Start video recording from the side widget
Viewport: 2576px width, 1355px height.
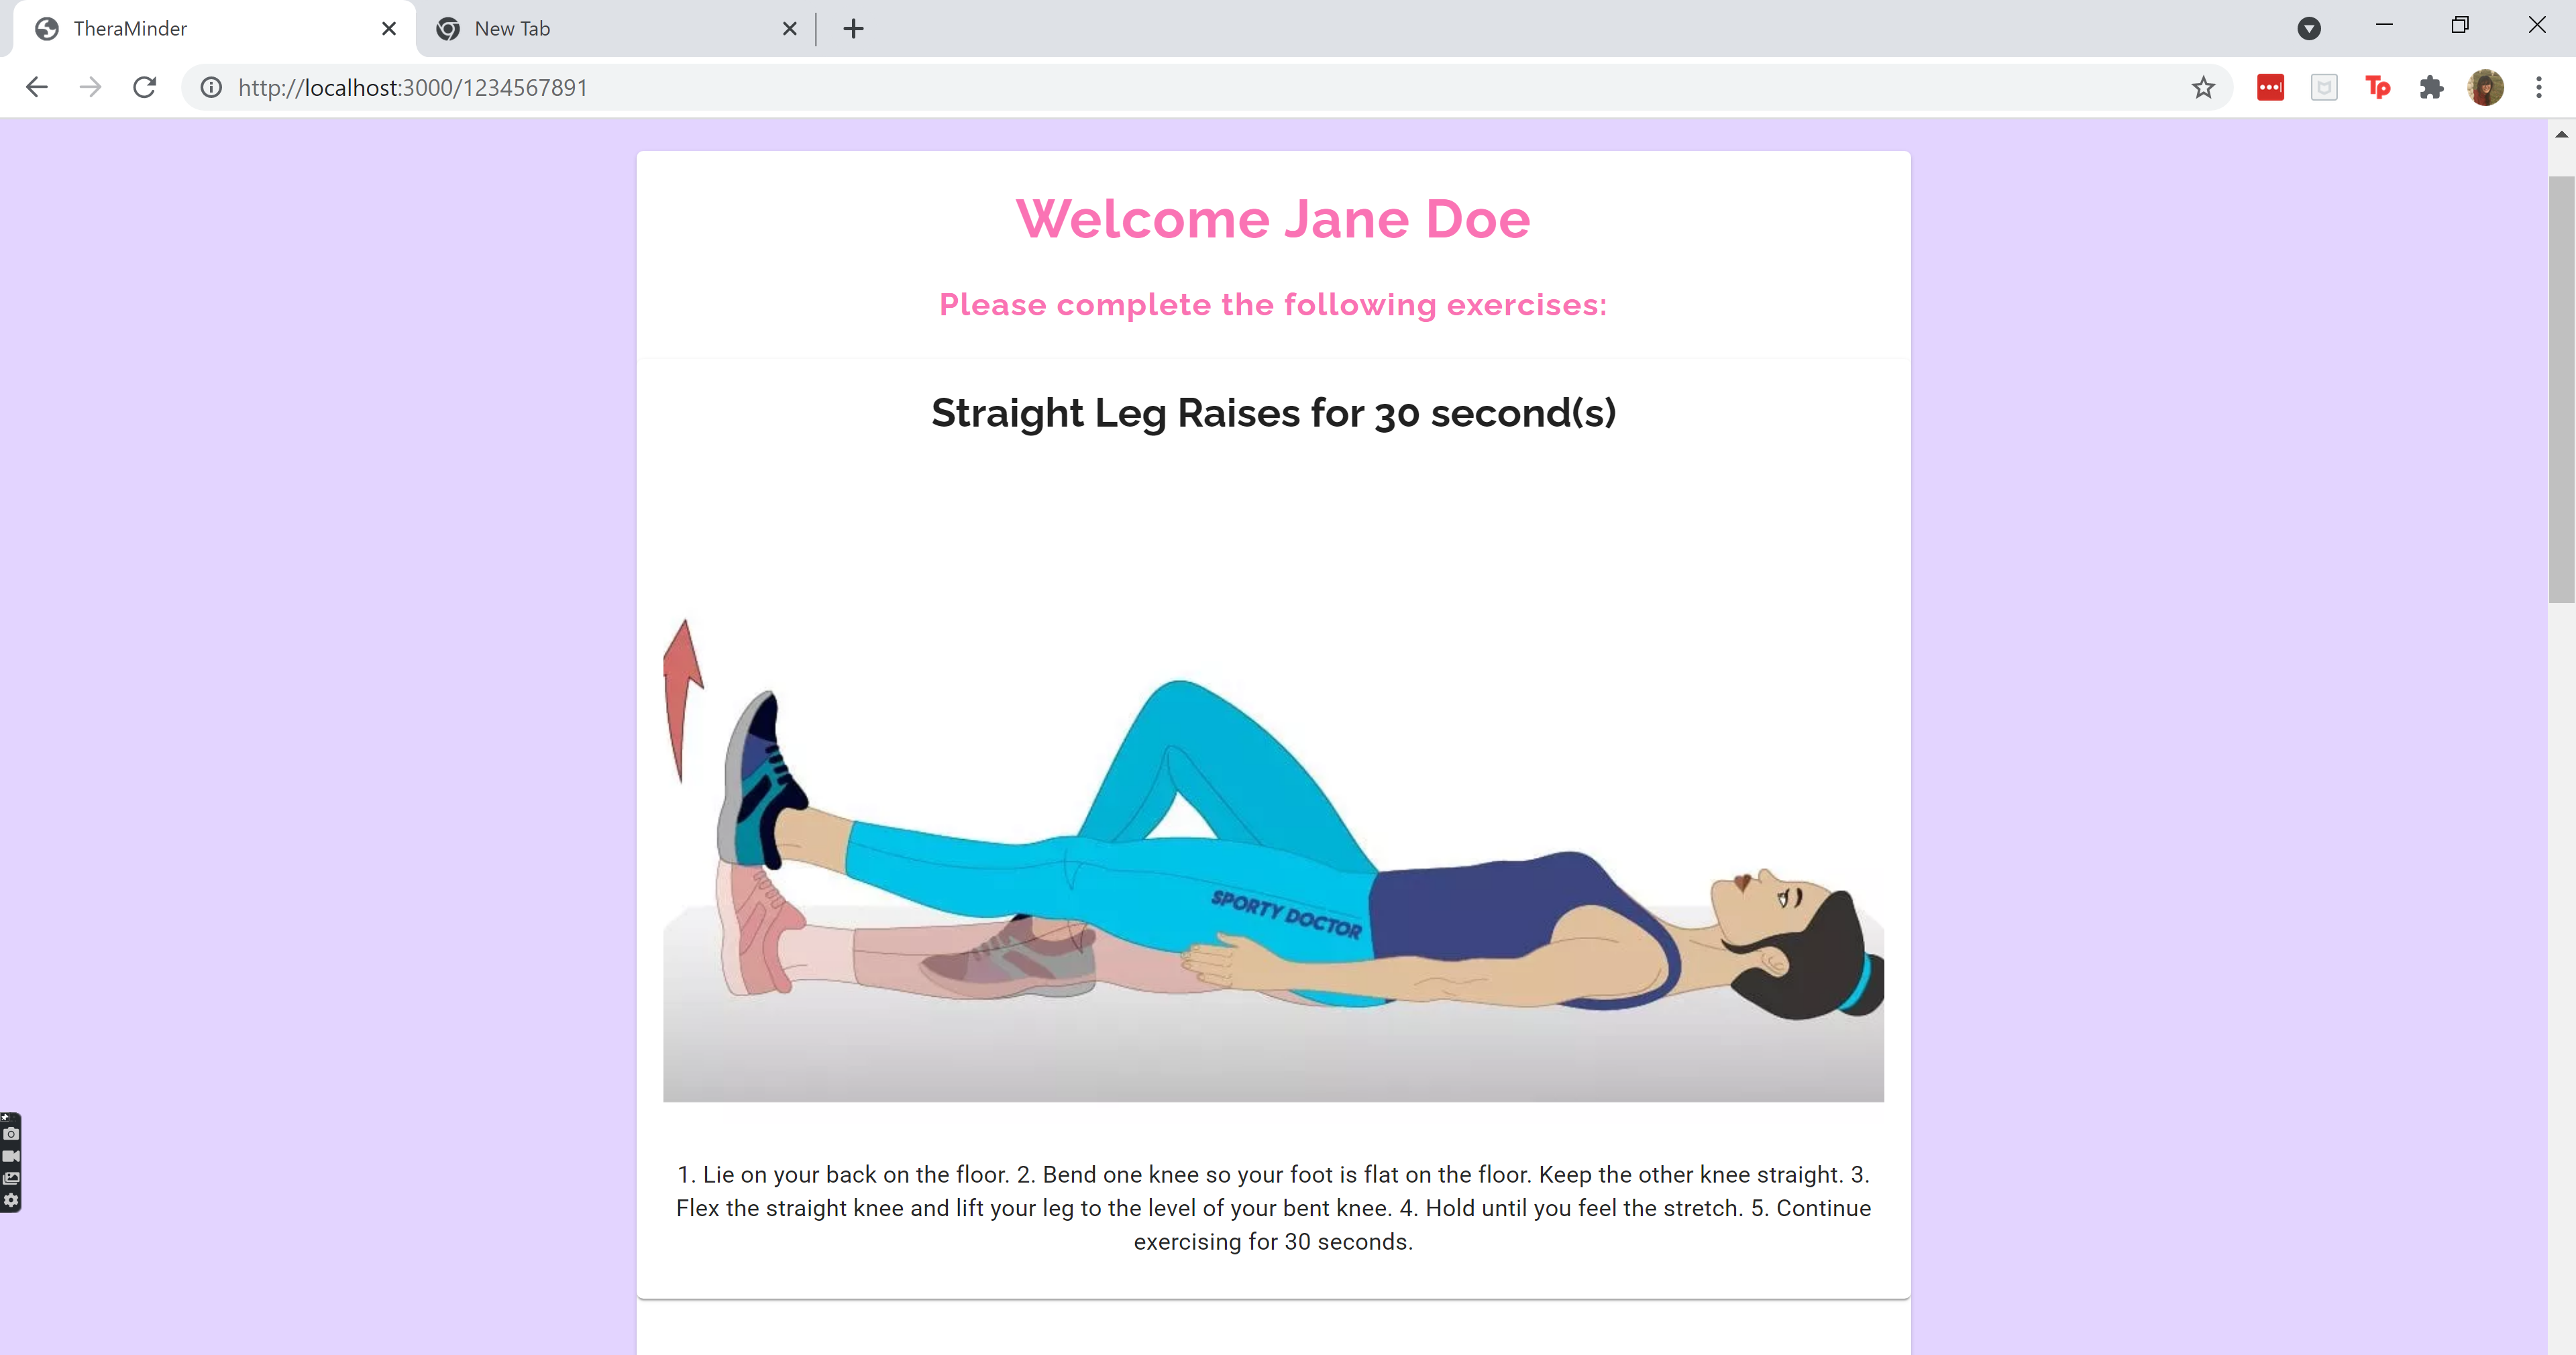(11, 1156)
